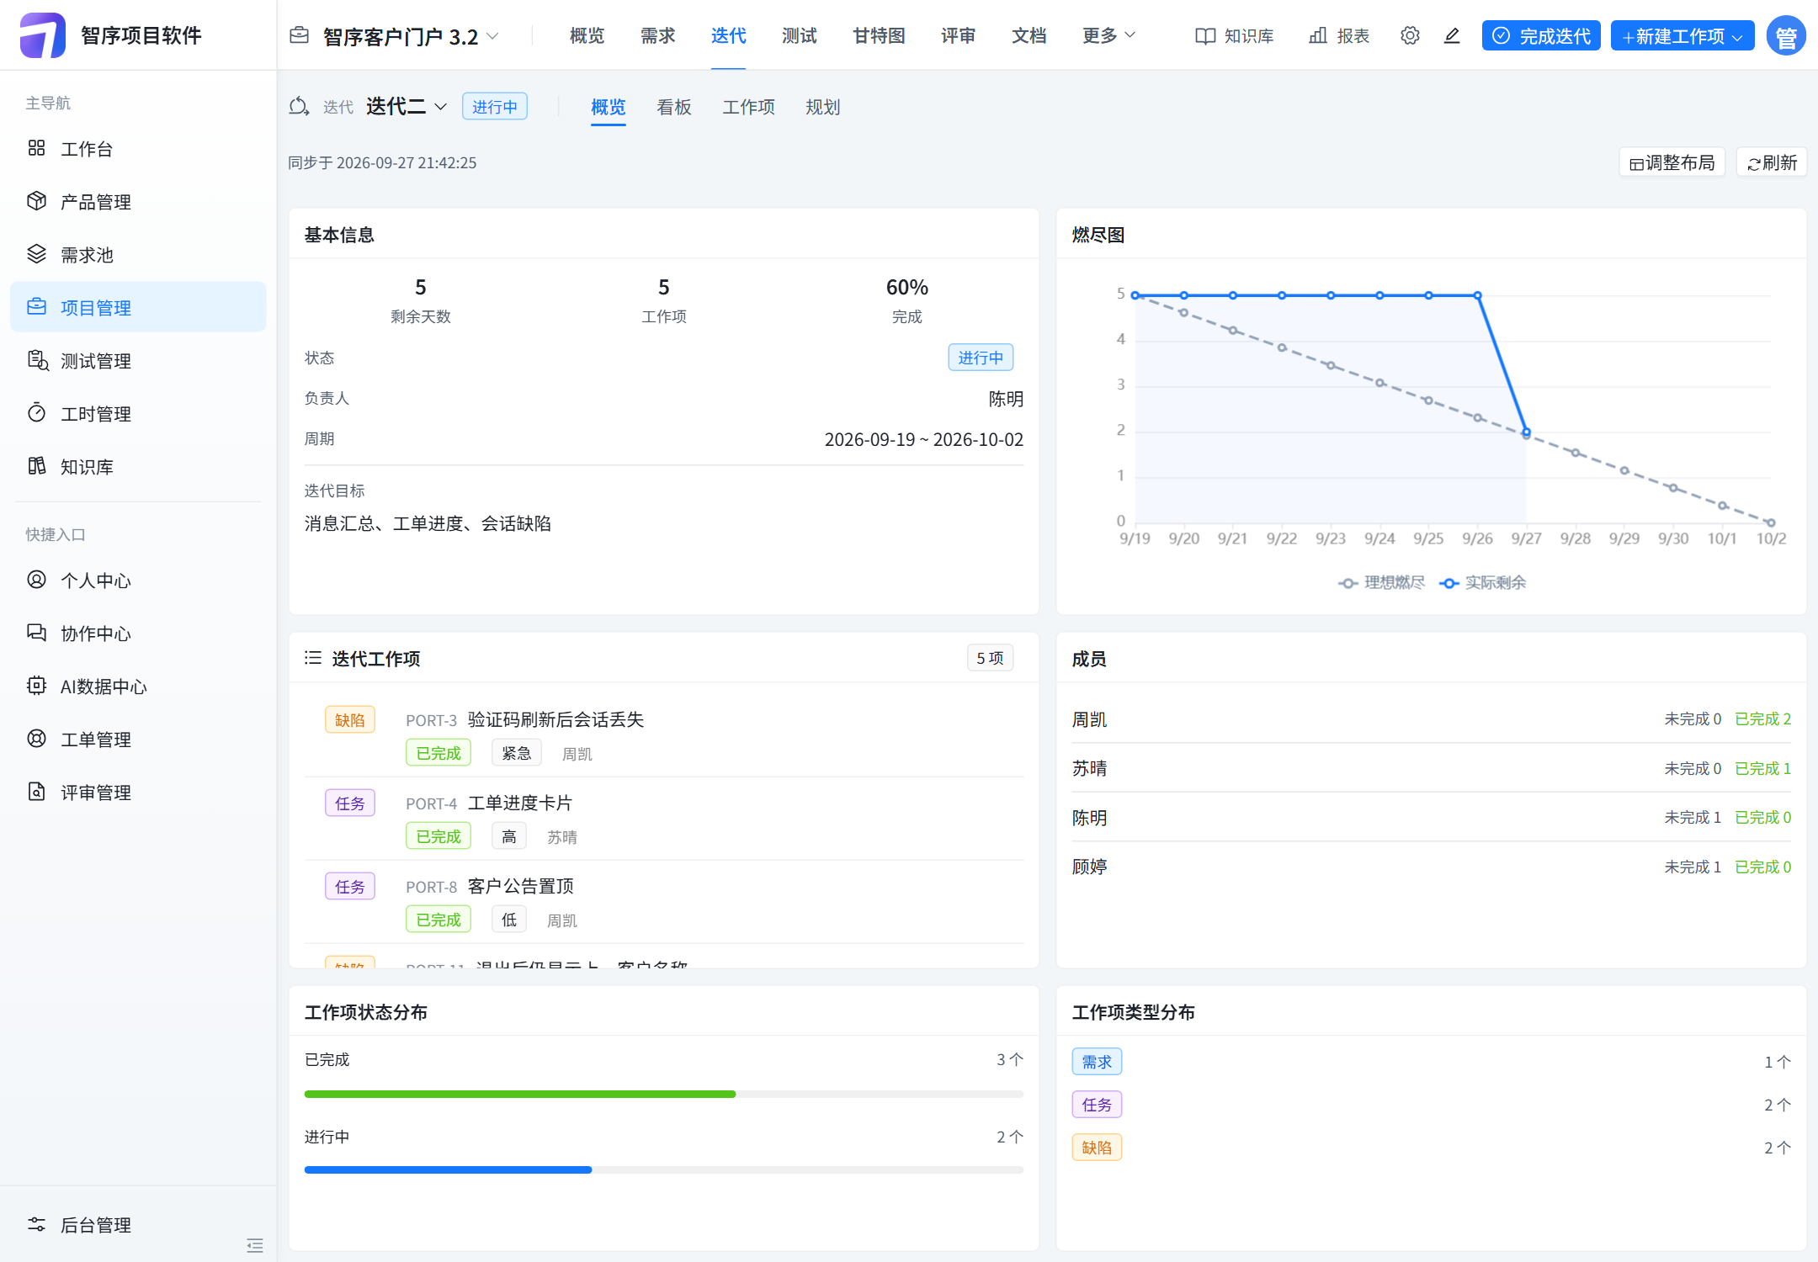The width and height of the screenshot is (1818, 1262).
Task: Toggle 理想燃尽 legend in burndown chart
Action: (1382, 582)
